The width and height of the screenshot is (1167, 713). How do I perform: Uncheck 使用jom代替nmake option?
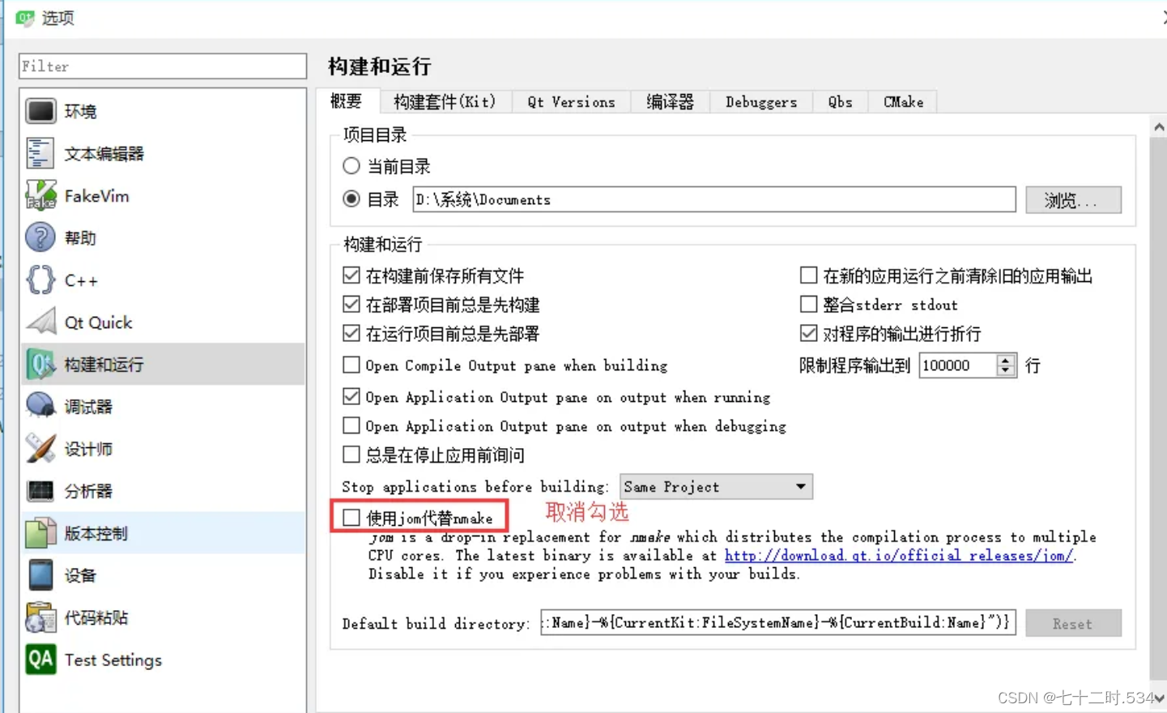point(351,516)
